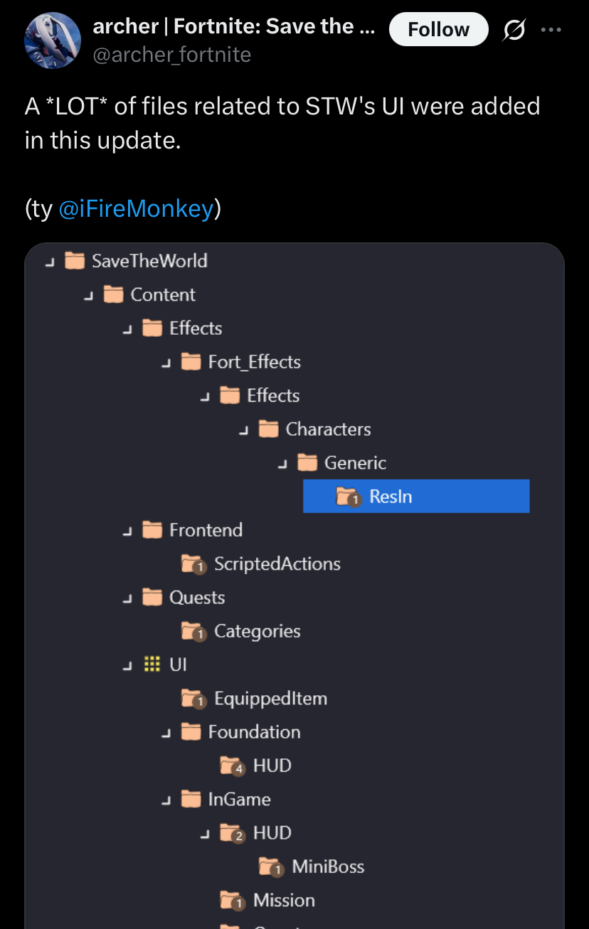This screenshot has width=589, height=929.
Task: Open the @iFireMonkey mention link
Action: click(136, 208)
